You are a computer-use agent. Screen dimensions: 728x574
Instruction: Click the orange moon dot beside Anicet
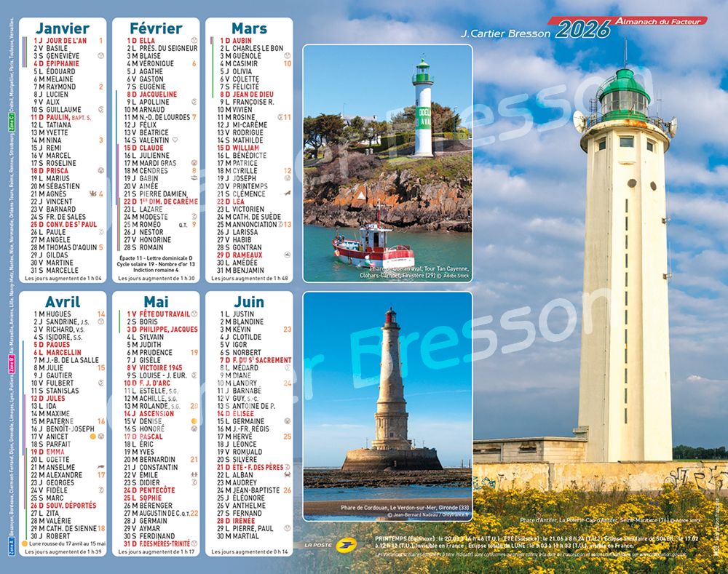pos(92,437)
